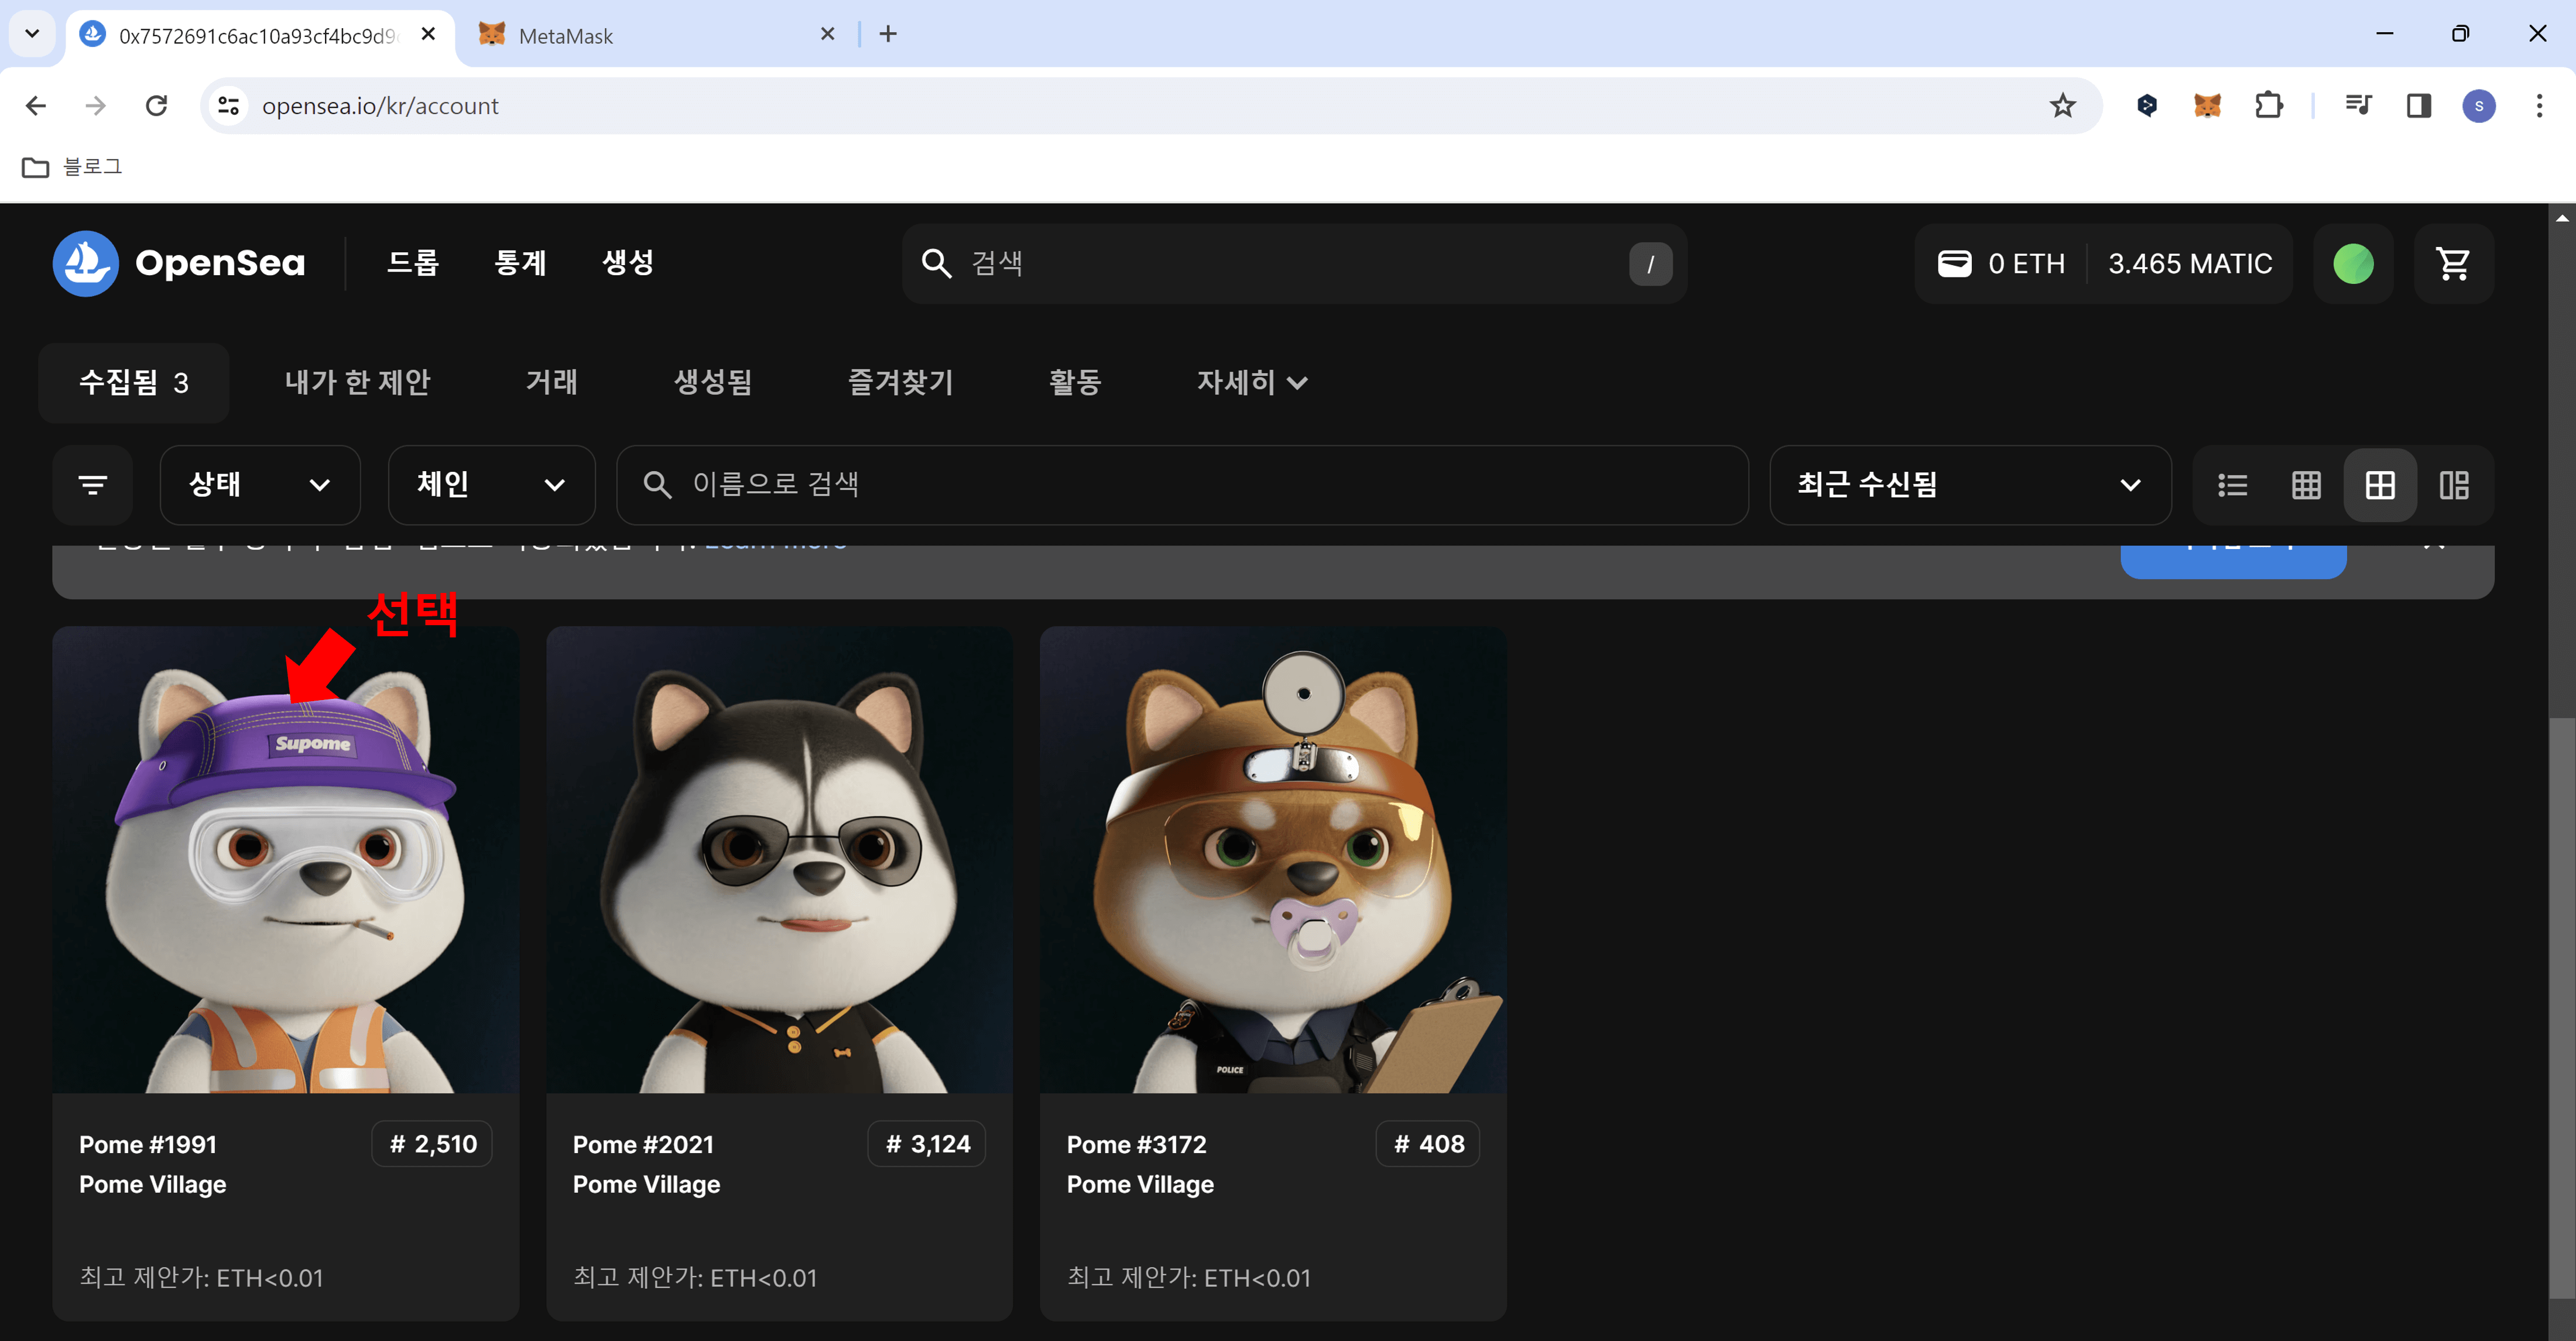Click the OpenSea sailboat logo
This screenshot has height=1341, width=2576.
click(x=86, y=263)
